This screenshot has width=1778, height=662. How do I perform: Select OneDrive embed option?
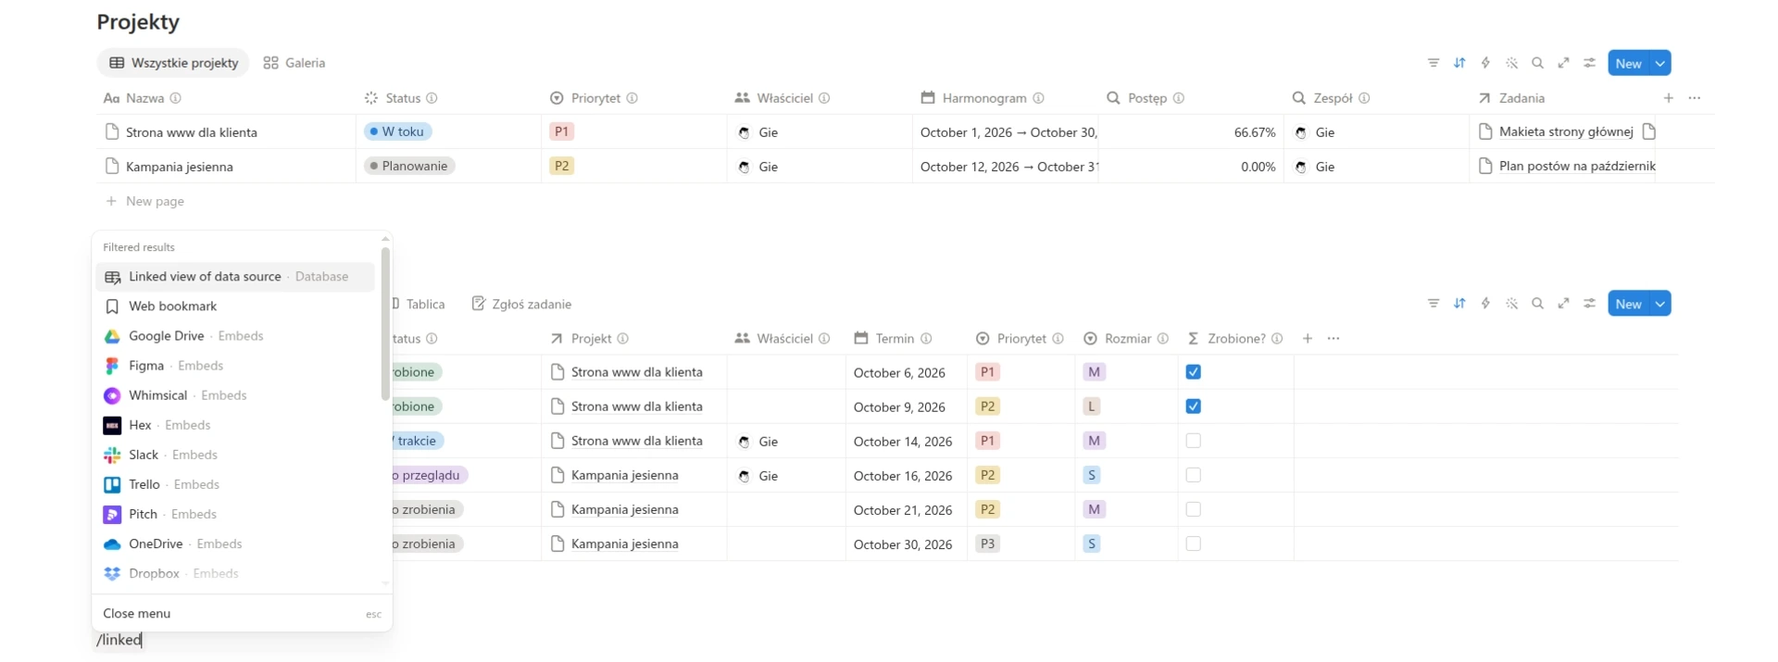(x=235, y=543)
